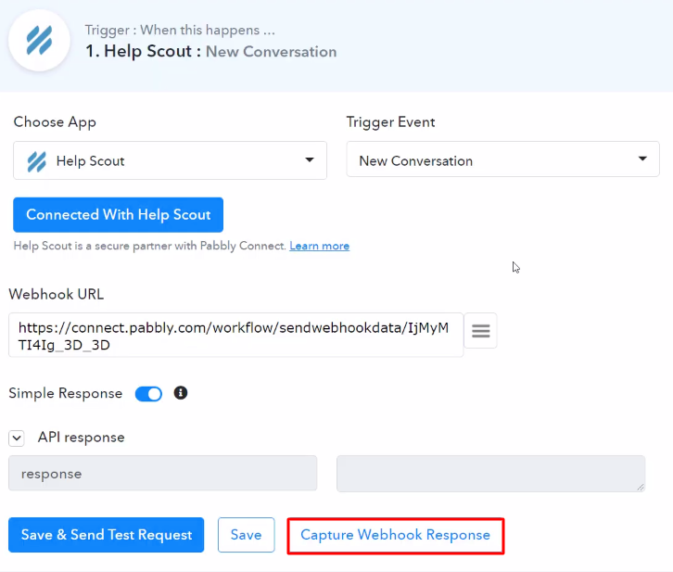Click the Help Scout icon inside Choose App dropdown
This screenshot has width=673, height=572.
[36, 162]
